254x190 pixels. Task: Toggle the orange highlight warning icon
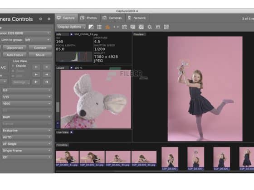(x=107, y=27)
